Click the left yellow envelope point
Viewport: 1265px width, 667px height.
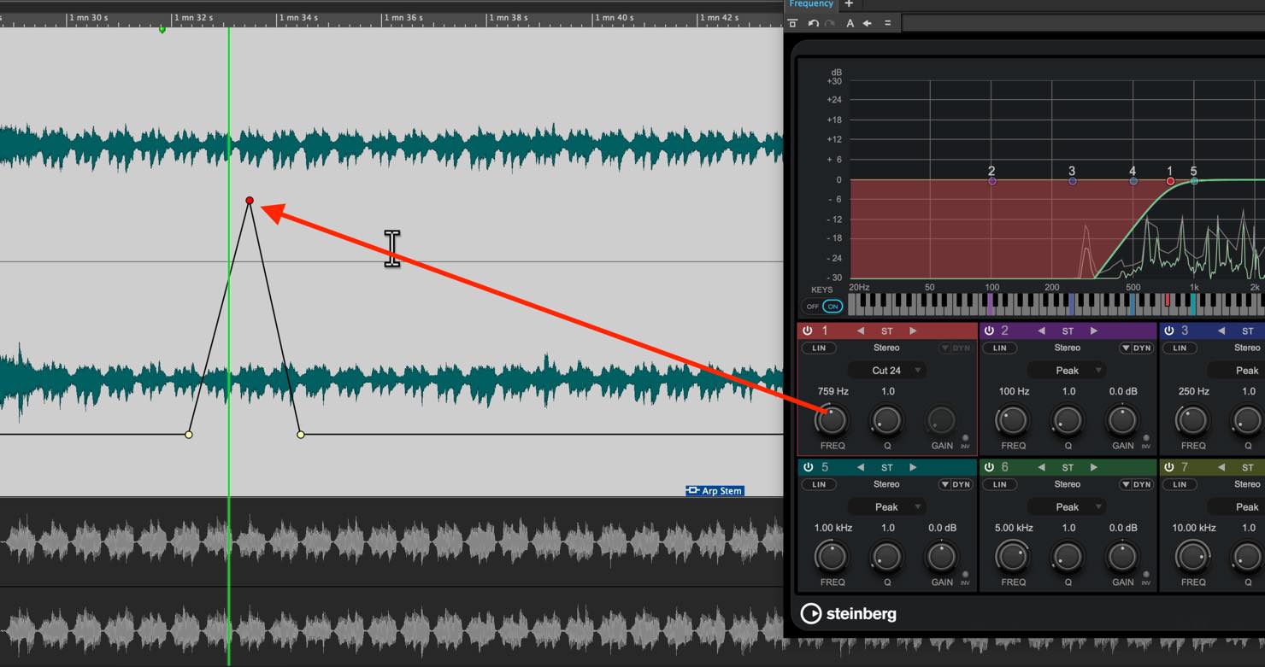click(189, 435)
